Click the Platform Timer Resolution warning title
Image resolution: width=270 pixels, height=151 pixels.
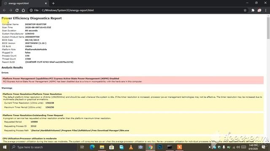point(32,94)
